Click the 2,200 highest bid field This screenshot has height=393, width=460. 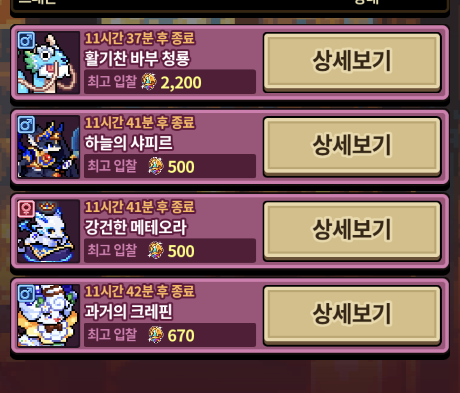click(170, 82)
